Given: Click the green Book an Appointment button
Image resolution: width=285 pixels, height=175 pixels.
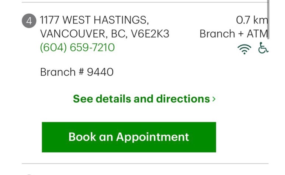Looking at the screenshot, I should point(129,137).
